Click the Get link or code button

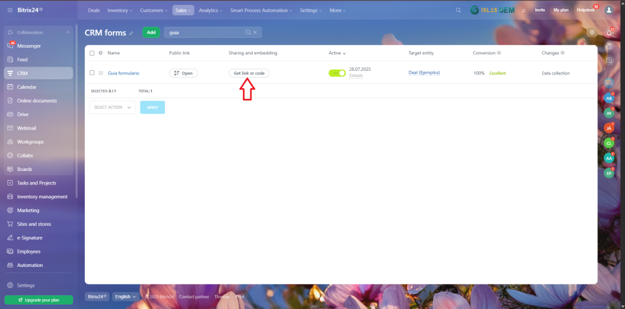(x=249, y=73)
